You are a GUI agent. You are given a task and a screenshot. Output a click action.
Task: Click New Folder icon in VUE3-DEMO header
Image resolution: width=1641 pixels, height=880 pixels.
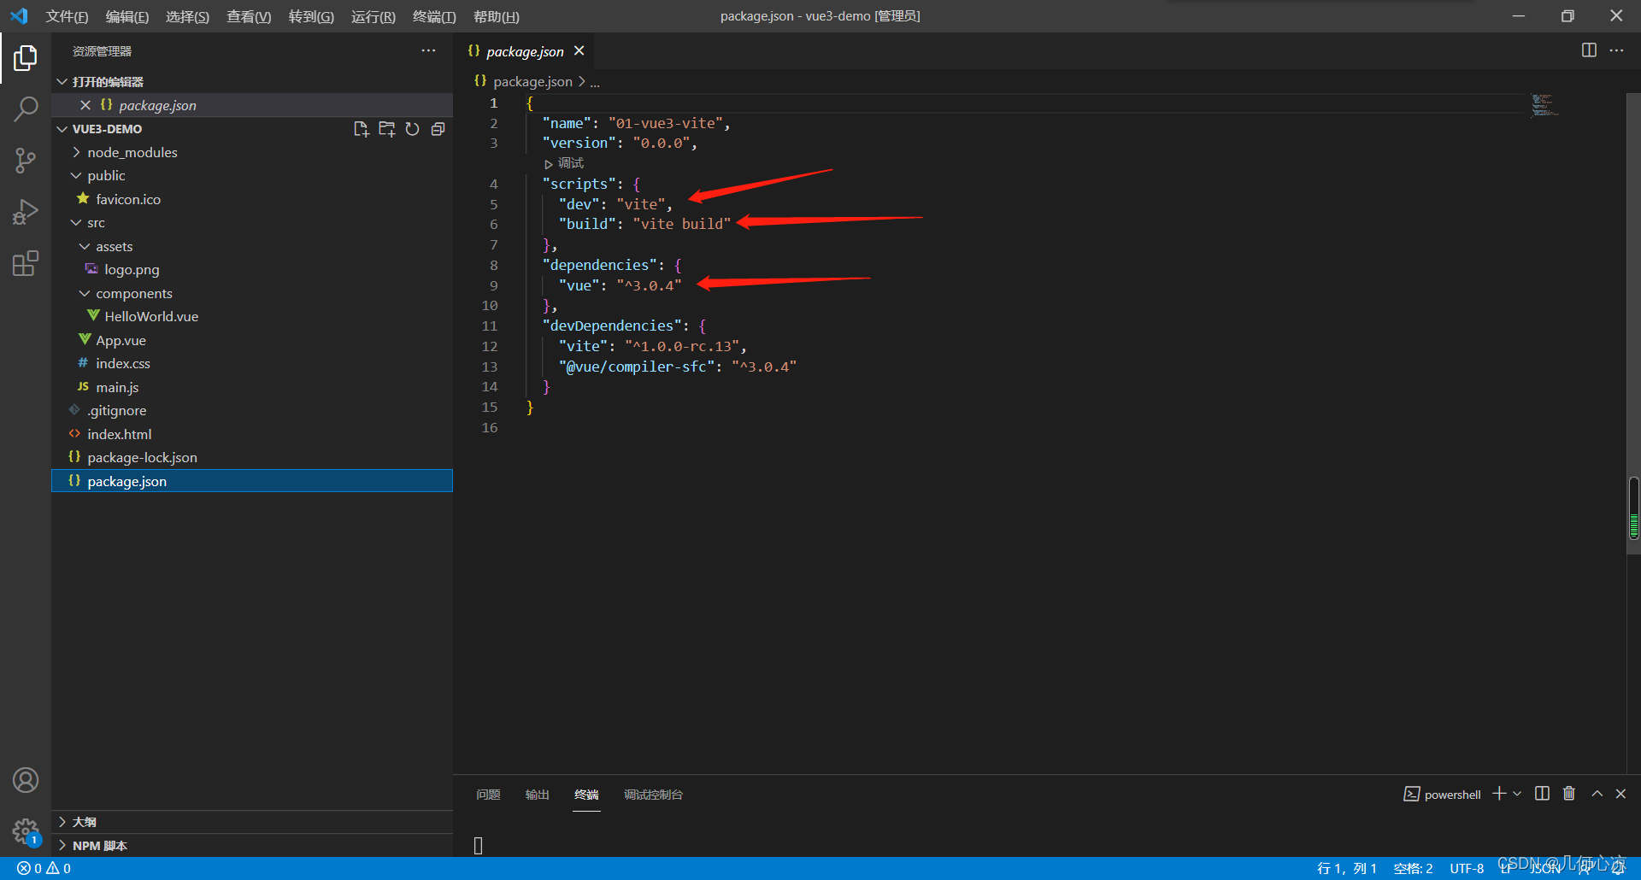click(x=387, y=129)
